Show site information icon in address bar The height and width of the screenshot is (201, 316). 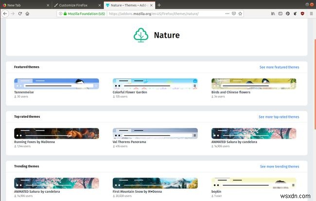point(60,14)
